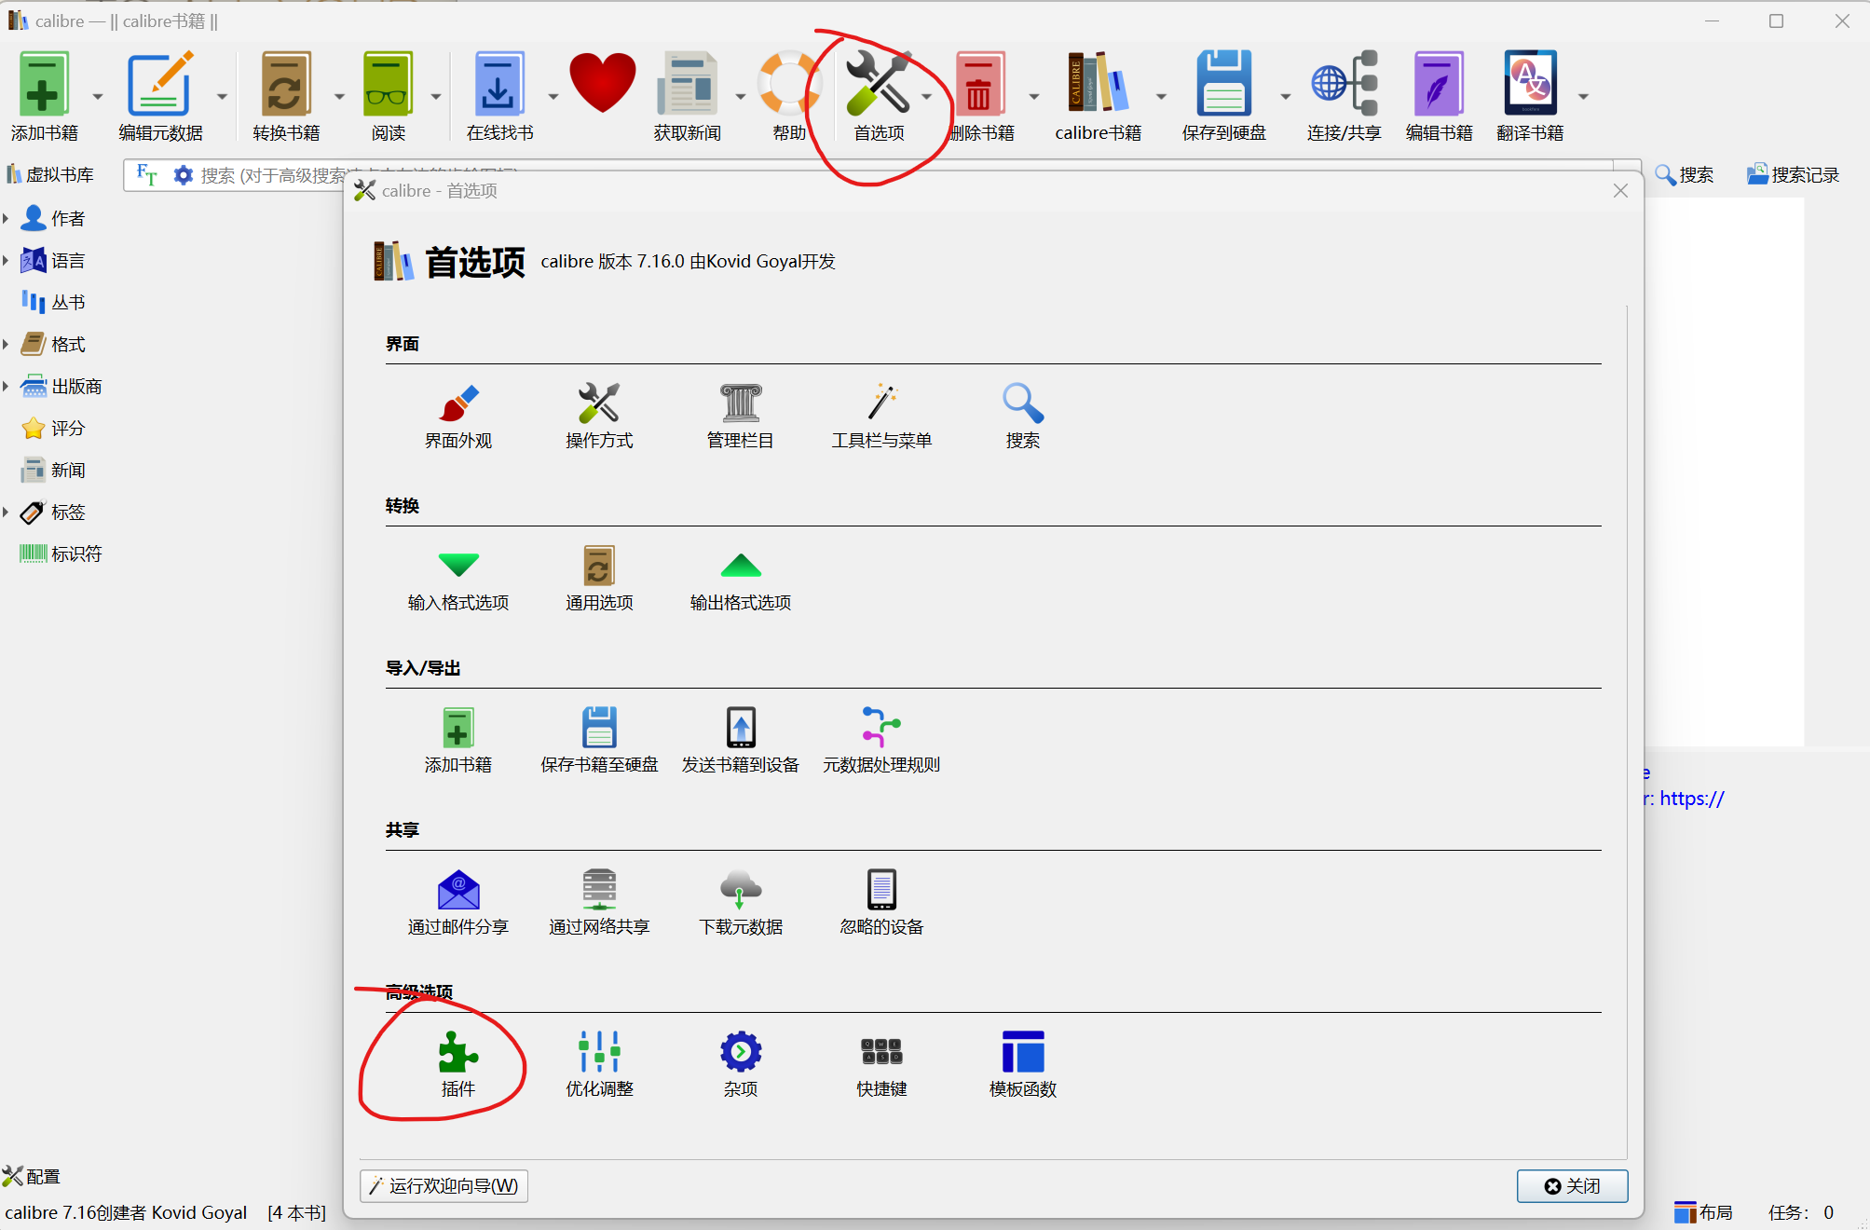
Task: Open dropdown arrow beside 添加书籍
Action: [x=98, y=97]
